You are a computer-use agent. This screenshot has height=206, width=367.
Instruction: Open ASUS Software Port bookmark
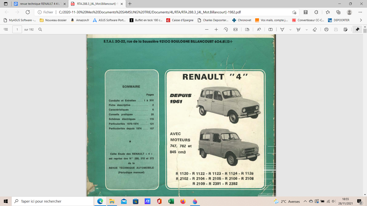click(x=109, y=20)
